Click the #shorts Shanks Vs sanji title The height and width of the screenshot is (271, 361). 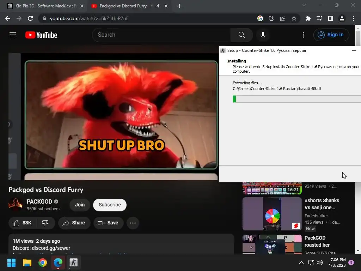(x=322, y=204)
